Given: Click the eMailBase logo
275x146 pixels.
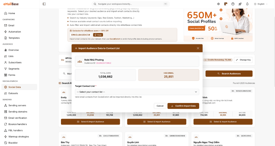Looking at the screenshot, I should tap(11, 4).
